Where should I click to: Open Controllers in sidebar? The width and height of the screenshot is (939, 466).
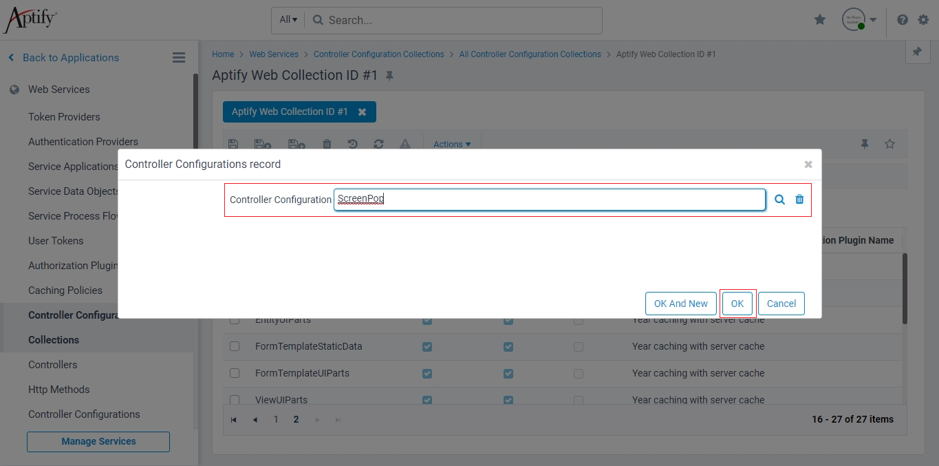click(53, 365)
